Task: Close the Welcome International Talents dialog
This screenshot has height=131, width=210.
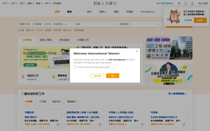Action: click(137, 51)
